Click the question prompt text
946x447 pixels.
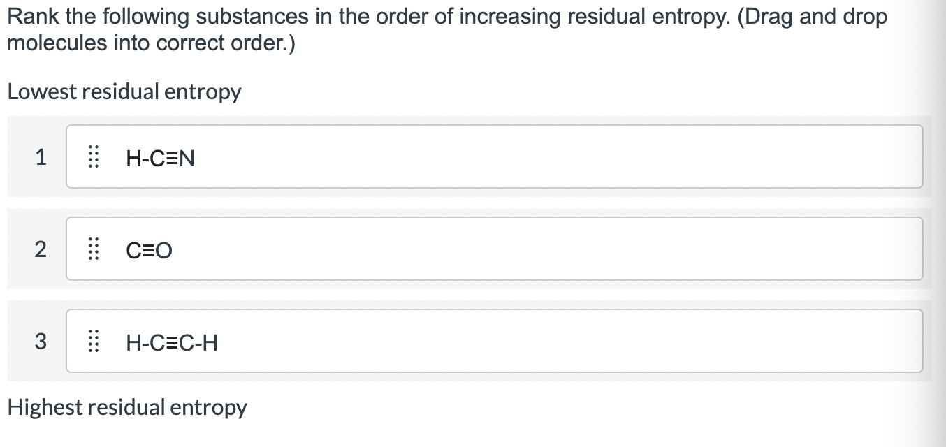(447, 28)
